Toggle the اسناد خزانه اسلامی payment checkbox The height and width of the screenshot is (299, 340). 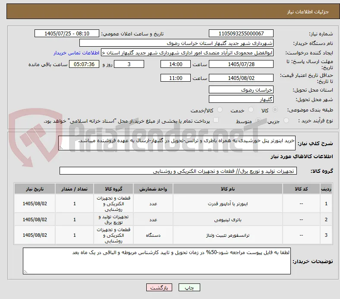[216, 120]
